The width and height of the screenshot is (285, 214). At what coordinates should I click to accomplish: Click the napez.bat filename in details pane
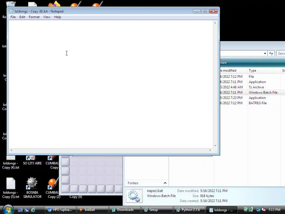[155, 191]
